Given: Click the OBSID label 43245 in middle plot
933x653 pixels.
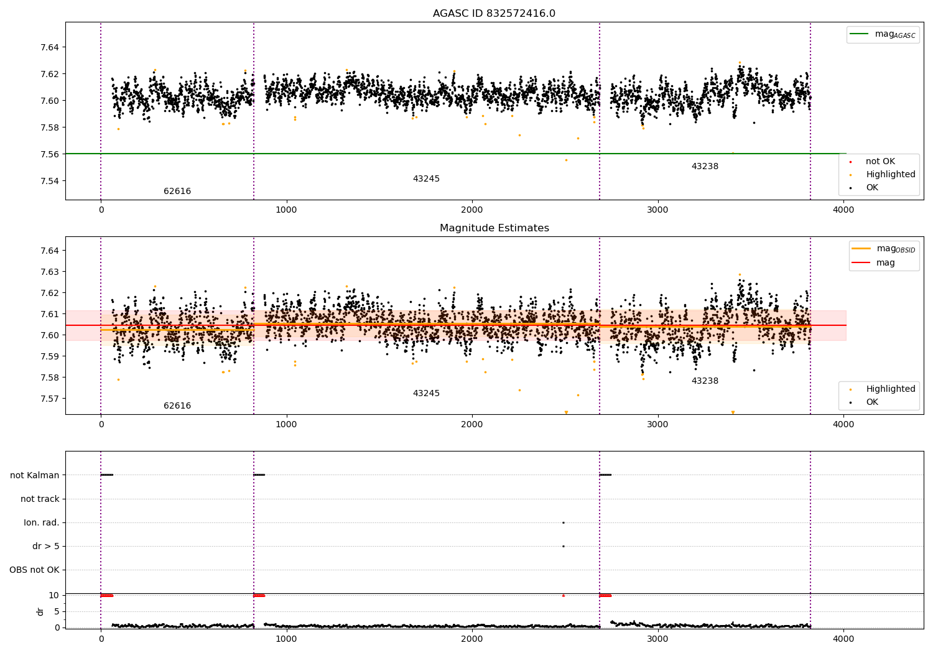Looking at the screenshot, I should (426, 394).
